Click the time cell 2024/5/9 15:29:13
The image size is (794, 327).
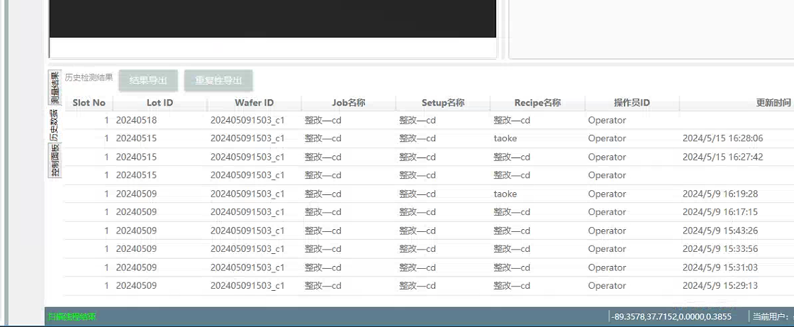[x=720, y=285]
